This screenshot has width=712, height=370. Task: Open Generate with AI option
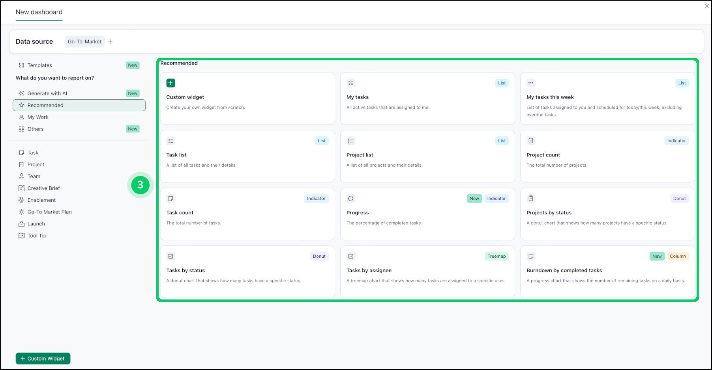click(x=47, y=93)
